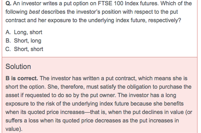
Task: Click the words 'suffers a loss' in solution
Action: point(22,121)
